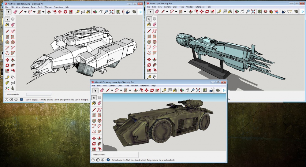Click Zoom Extents in Sulaco toolbar
The width and height of the screenshot is (306, 167).
click(x=253, y=12)
